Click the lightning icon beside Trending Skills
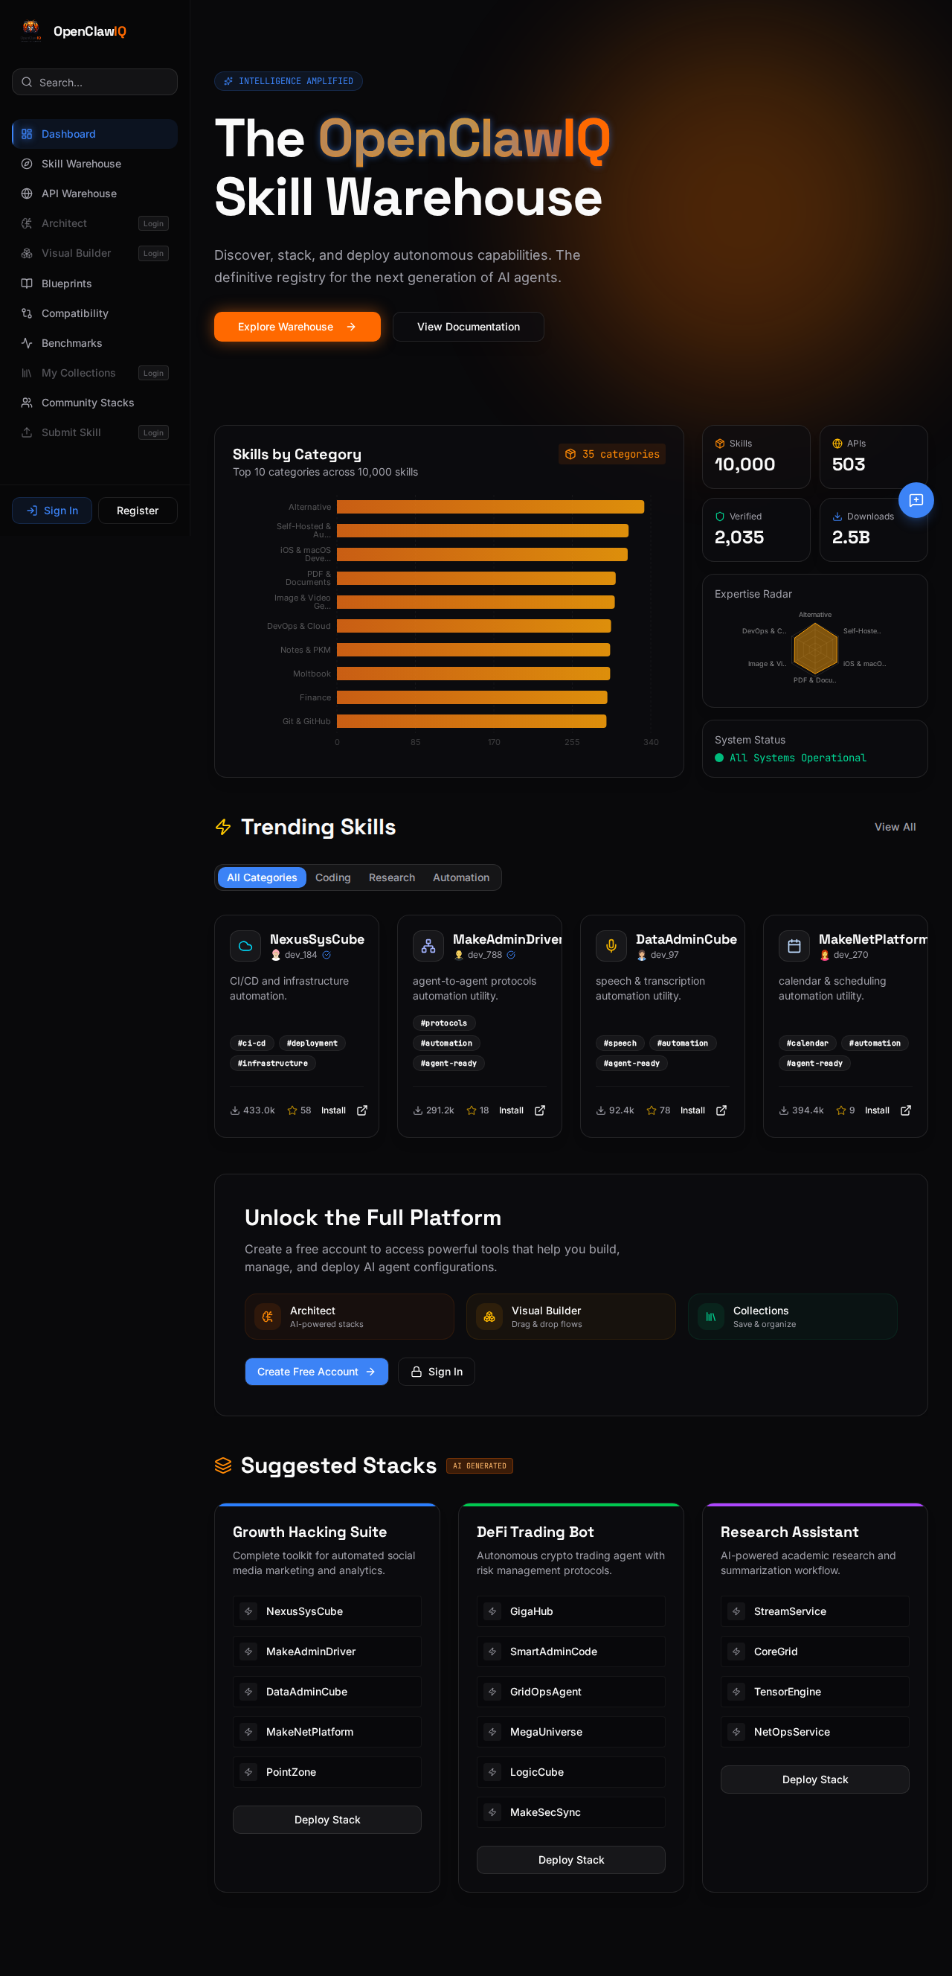The height and width of the screenshot is (1976, 952). pyautogui.click(x=223, y=827)
